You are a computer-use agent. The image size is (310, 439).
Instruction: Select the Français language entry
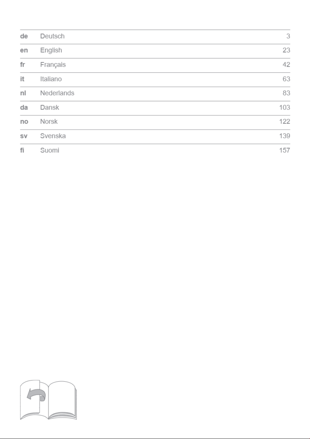(53, 65)
